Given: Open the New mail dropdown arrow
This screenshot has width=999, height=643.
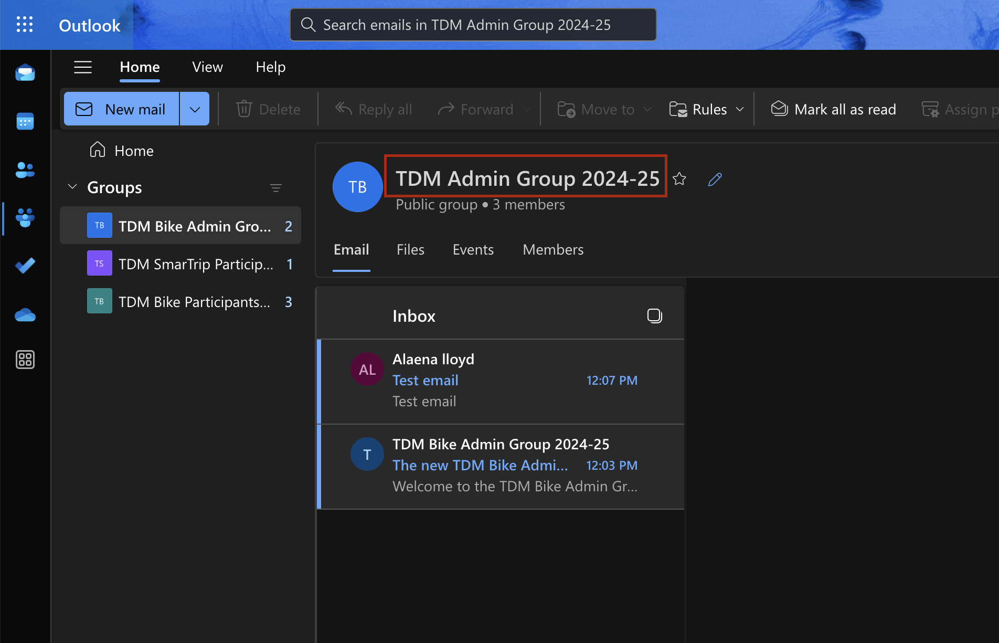Looking at the screenshot, I should (x=195, y=109).
